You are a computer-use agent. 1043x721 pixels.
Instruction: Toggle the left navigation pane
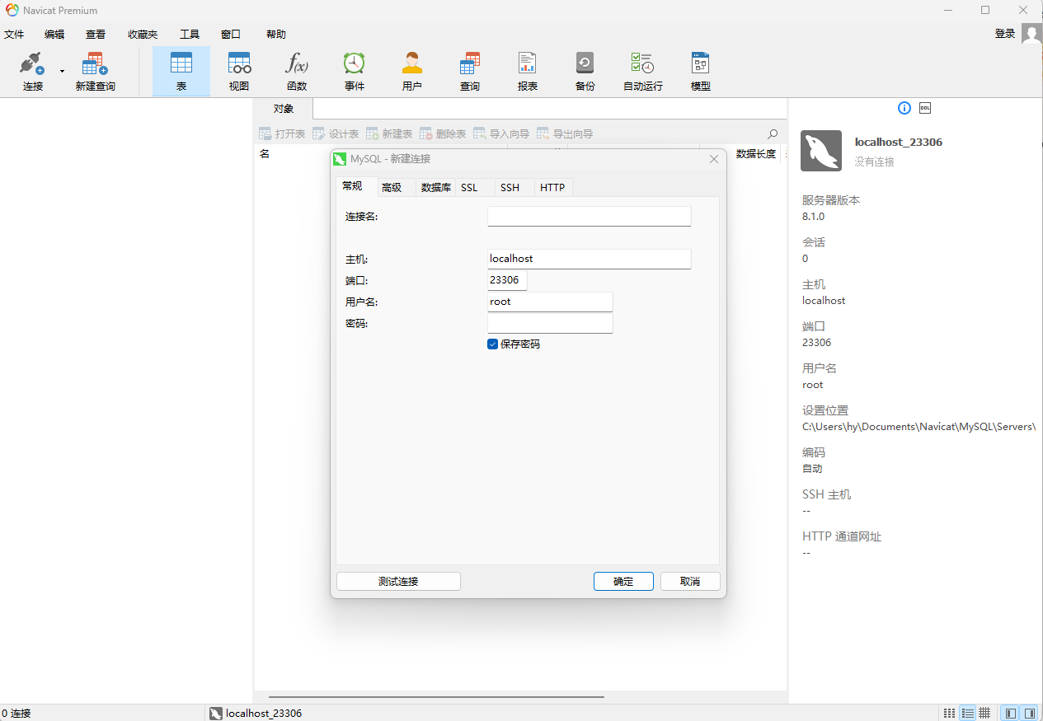[x=1011, y=713]
